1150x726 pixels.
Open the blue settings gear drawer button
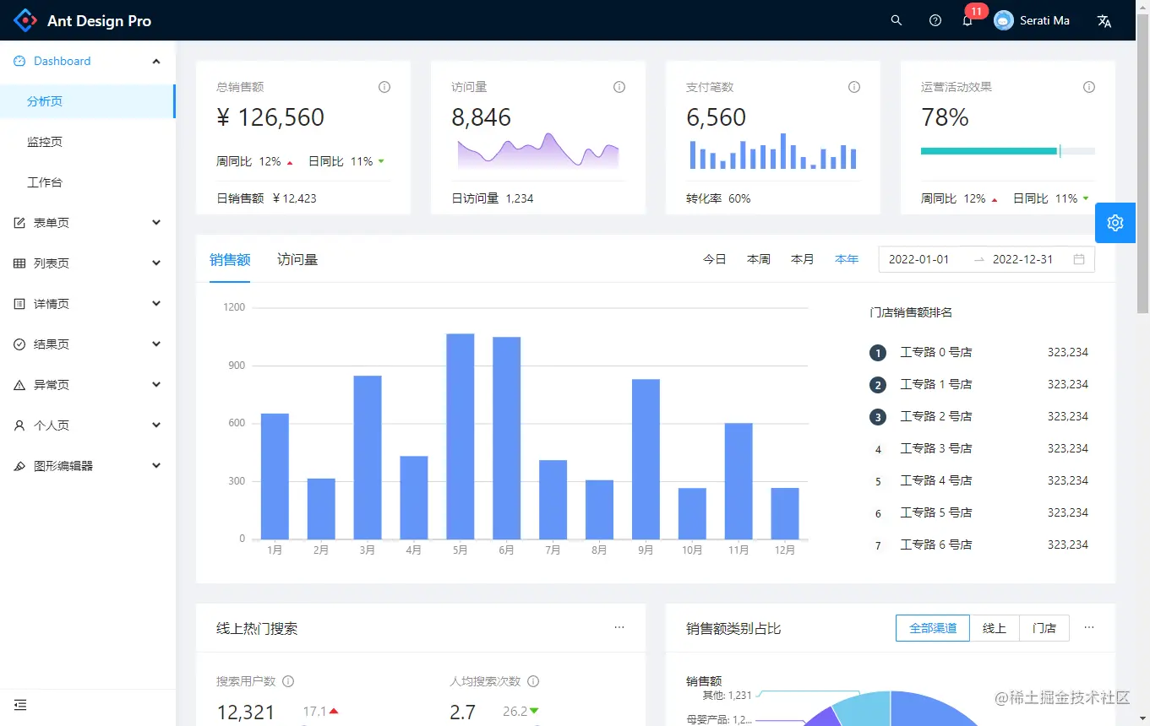[x=1115, y=223]
